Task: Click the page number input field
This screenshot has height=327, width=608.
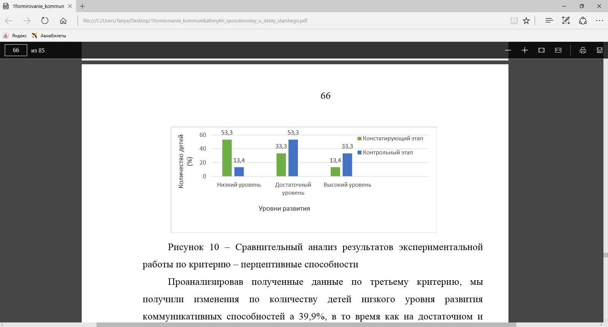Action: coord(16,50)
